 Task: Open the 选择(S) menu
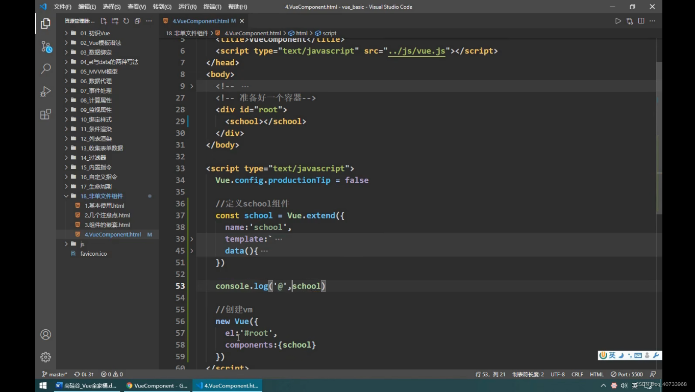pos(112,7)
